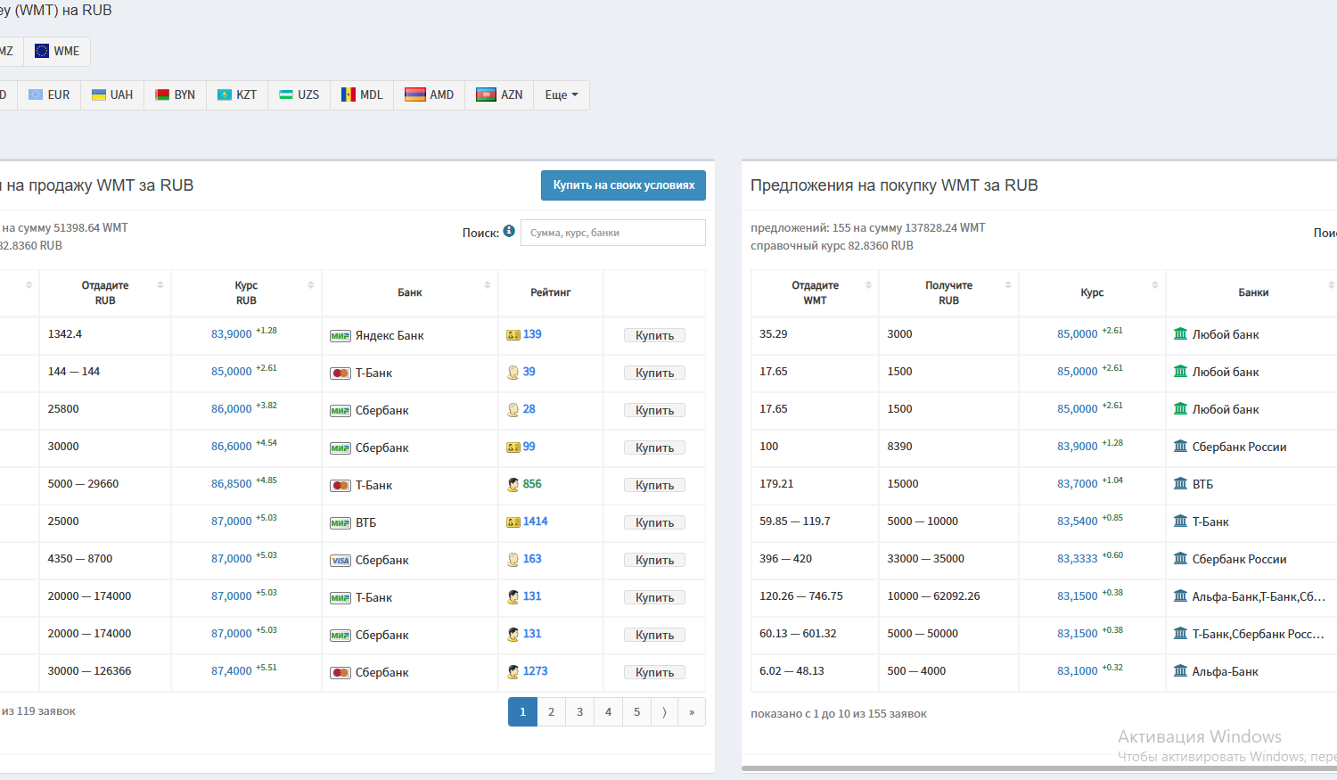Buy the Яндекс Банк offer at 1342.4 RUB

[x=654, y=335]
